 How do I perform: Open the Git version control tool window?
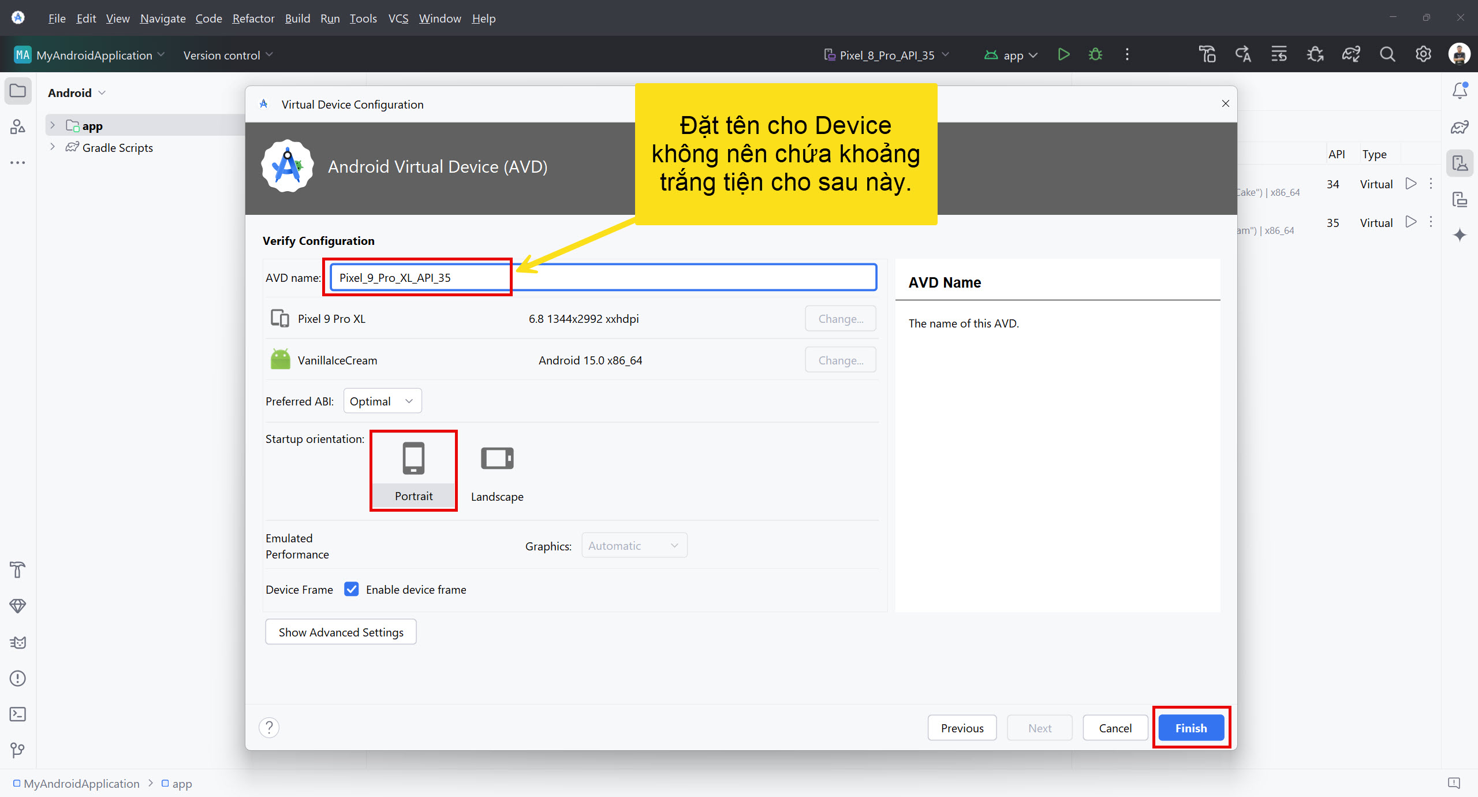point(18,750)
